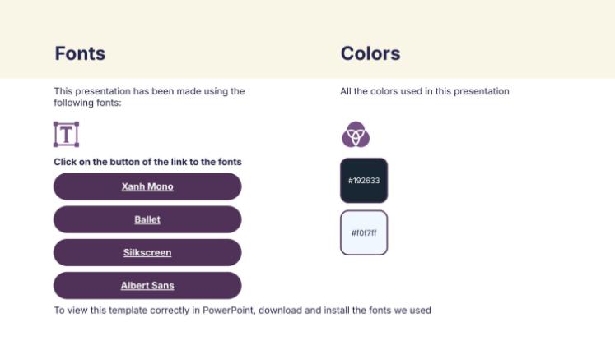Click the text box T icon
The width and height of the screenshot is (615, 345).
tap(66, 134)
